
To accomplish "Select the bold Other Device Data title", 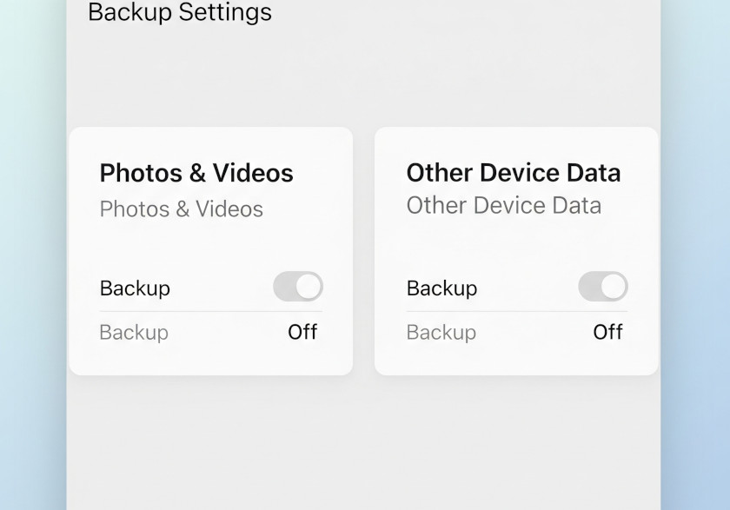I will point(514,172).
